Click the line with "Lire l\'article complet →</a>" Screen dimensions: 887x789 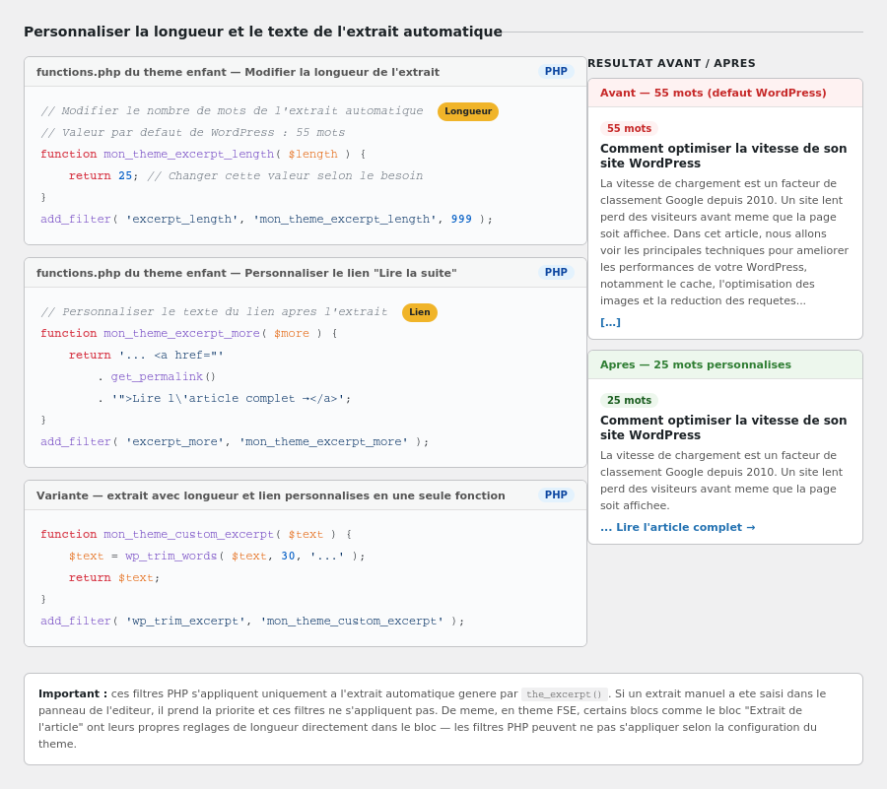pyautogui.click(x=224, y=399)
